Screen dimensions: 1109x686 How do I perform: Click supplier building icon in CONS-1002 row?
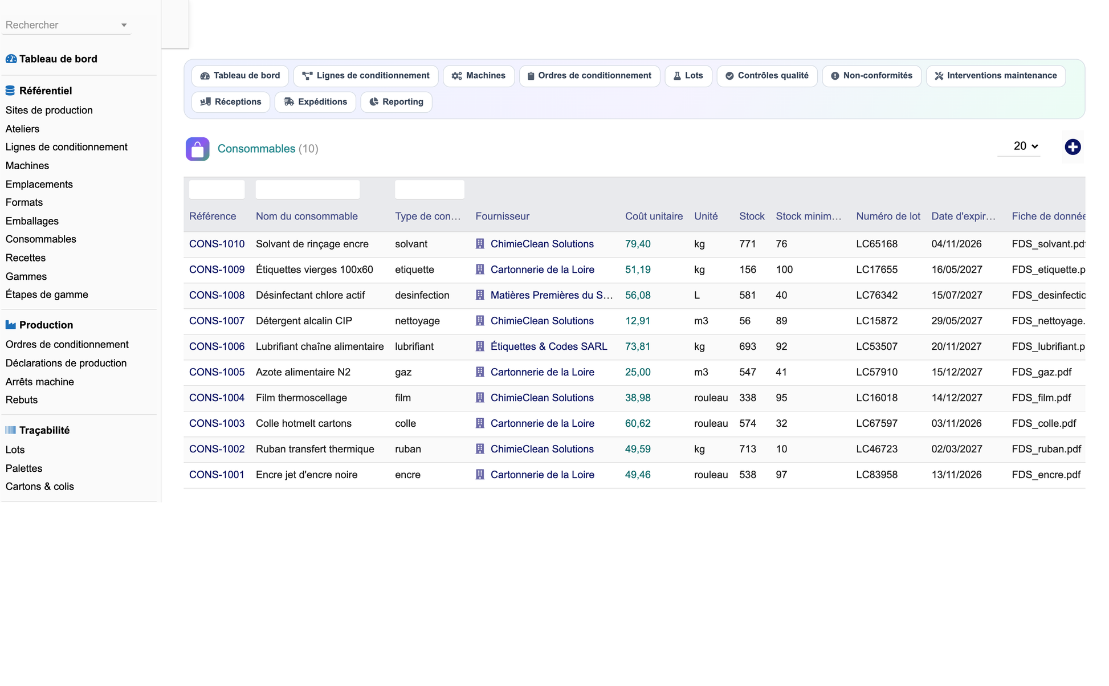click(x=480, y=449)
